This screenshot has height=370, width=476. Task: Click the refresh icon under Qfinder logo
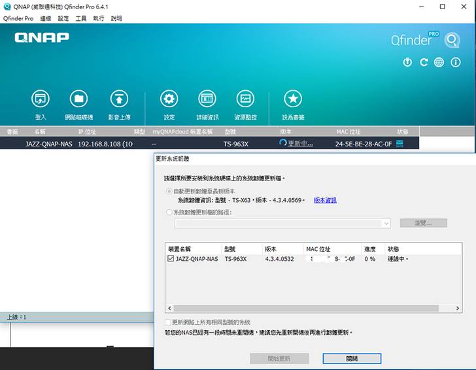(424, 62)
